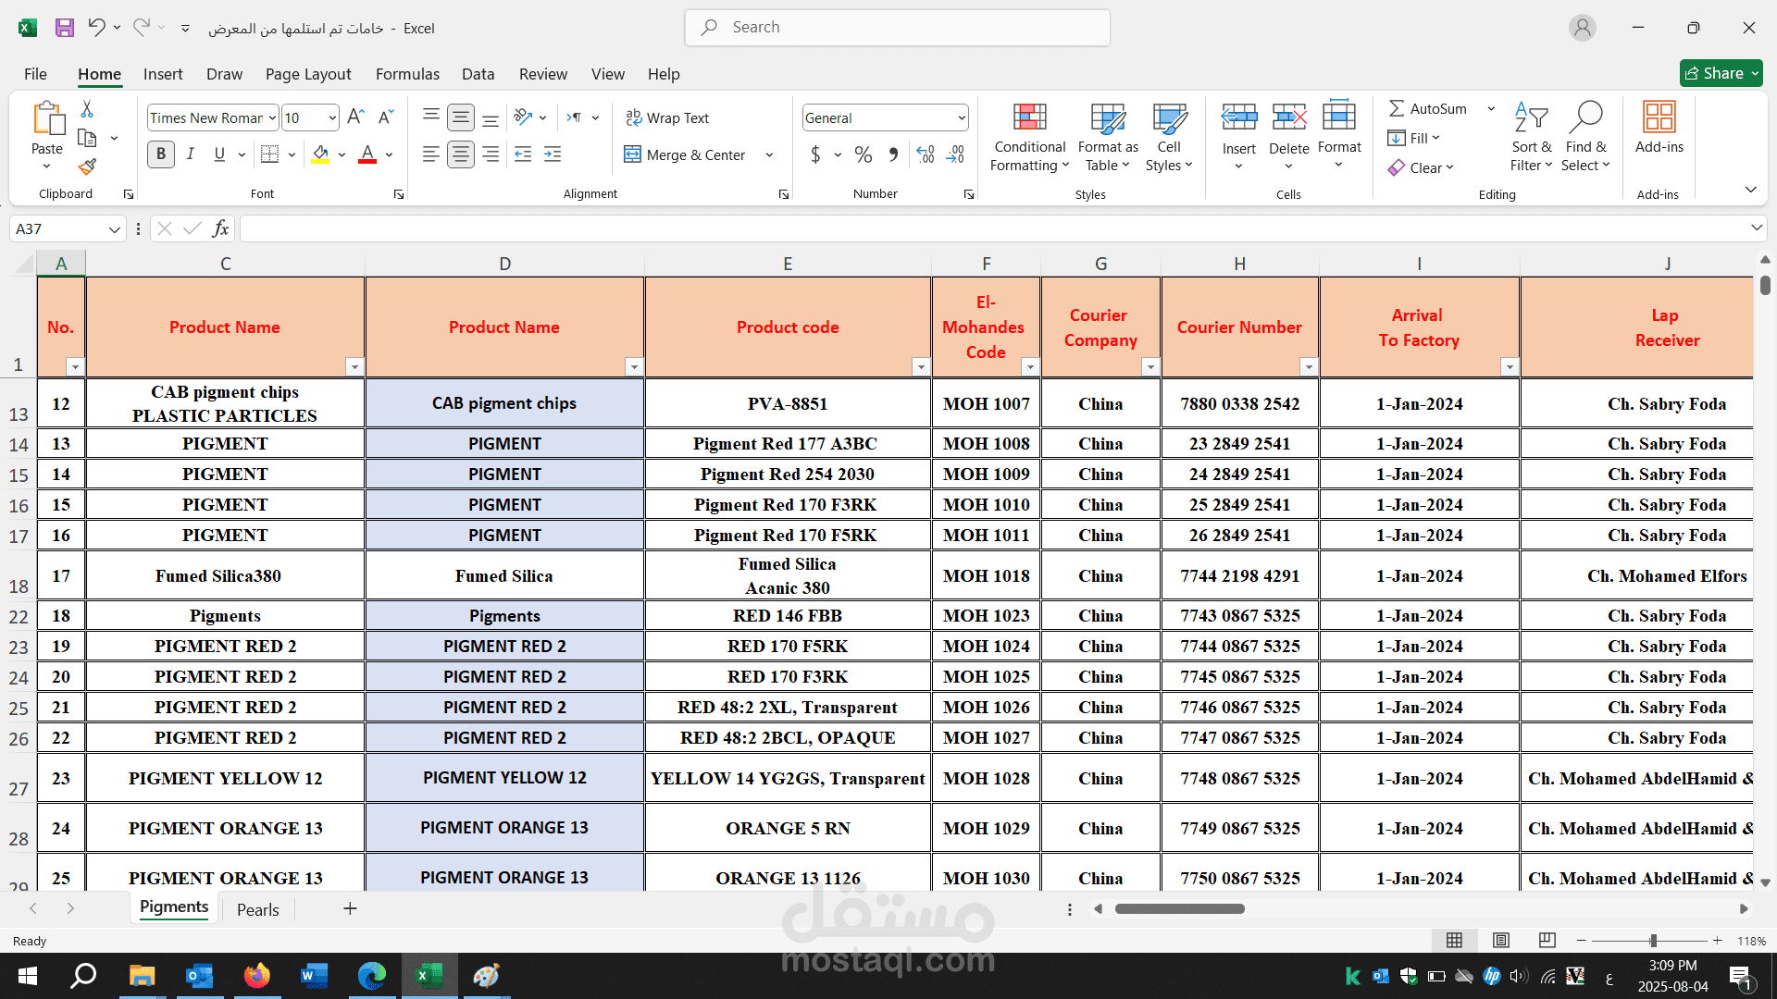Click the Increase Indent icon

coord(553,154)
